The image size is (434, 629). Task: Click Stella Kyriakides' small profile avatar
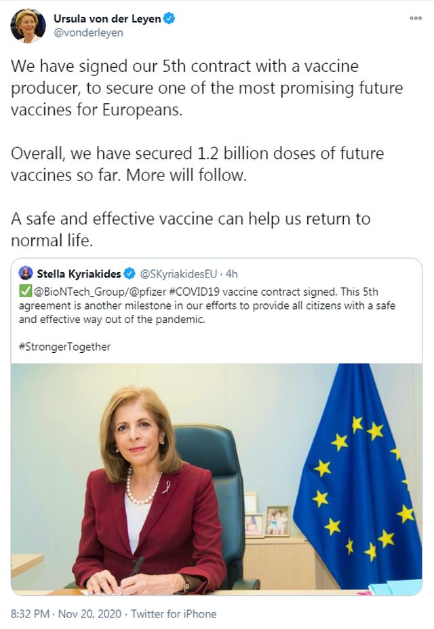26,273
